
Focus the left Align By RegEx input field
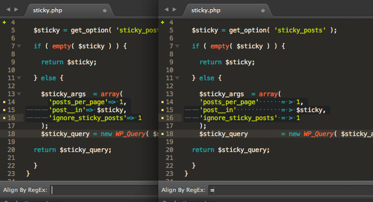click(x=104, y=190)
